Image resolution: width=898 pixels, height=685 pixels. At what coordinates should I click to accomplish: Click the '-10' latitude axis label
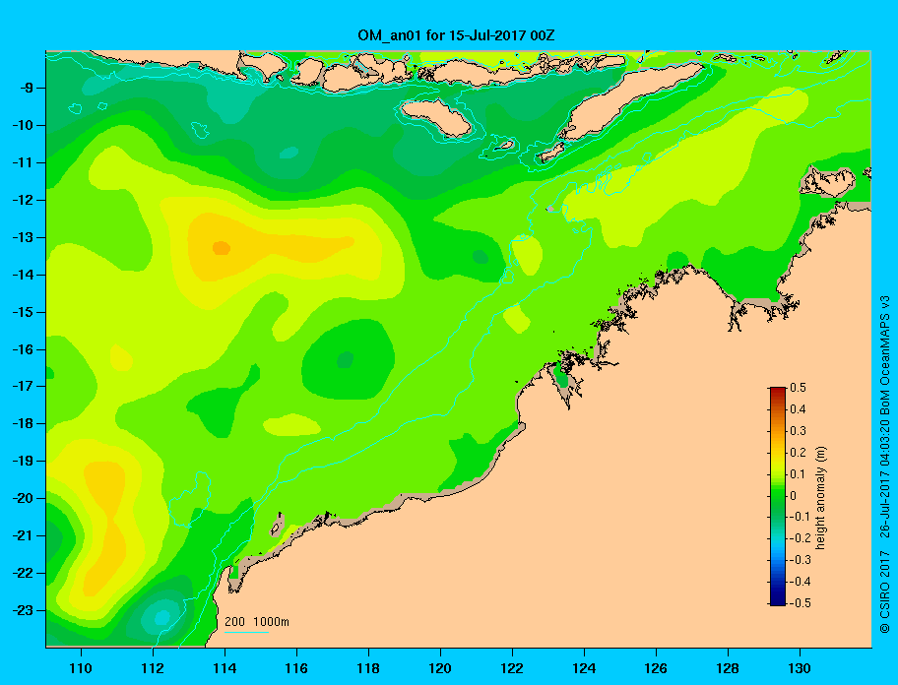[x=23, y=125]
